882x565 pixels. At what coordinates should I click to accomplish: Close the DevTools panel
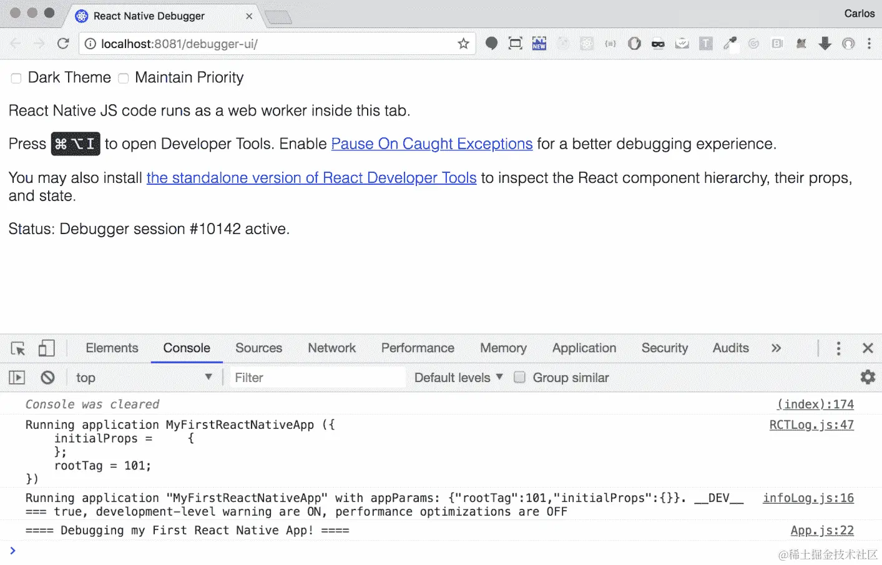point(868,348)
